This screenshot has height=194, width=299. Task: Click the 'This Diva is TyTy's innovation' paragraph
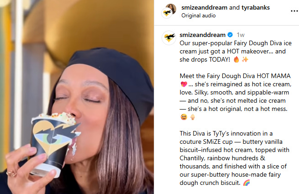pos(235,158)
